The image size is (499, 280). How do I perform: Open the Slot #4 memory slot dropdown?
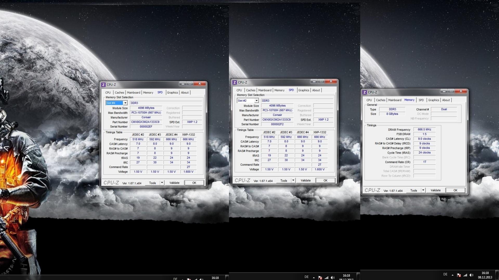click(x=125, y=103)
